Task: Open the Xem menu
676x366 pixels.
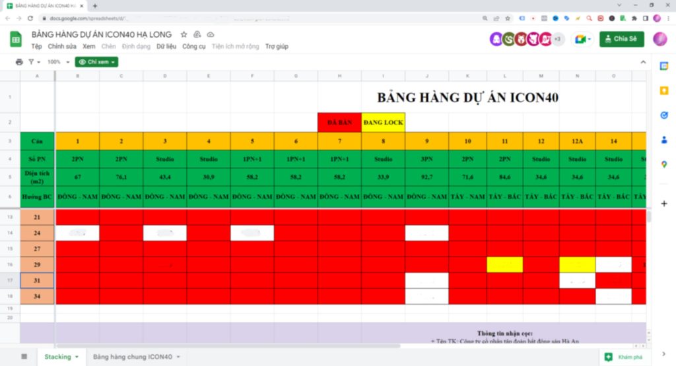Action: (89, 47)
